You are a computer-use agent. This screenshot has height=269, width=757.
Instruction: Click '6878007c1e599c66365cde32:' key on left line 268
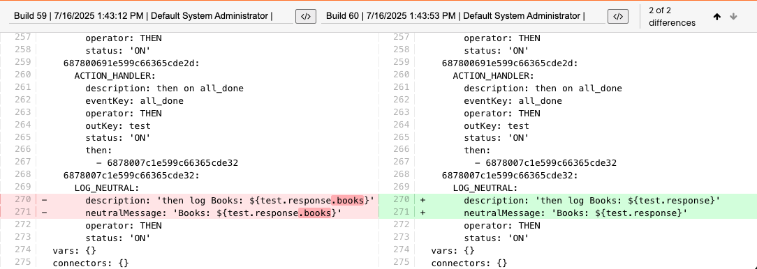131,175
